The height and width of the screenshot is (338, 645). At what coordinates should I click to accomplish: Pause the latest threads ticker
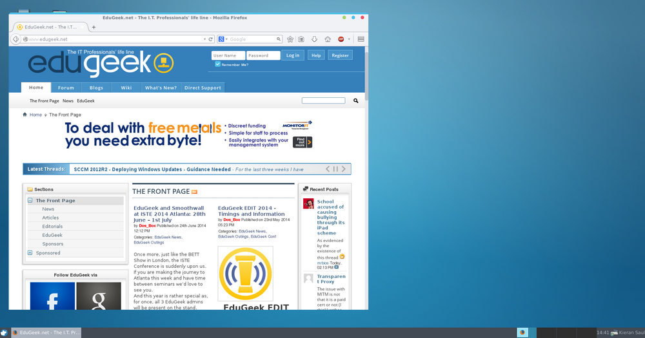pos(335,169)
